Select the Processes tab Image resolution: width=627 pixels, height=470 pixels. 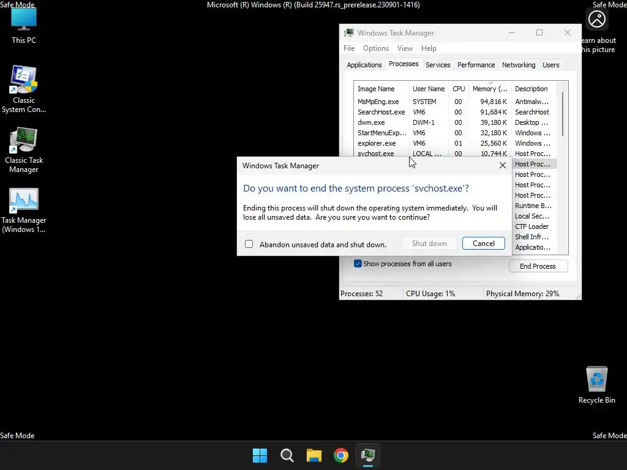[x=404, y=64]
